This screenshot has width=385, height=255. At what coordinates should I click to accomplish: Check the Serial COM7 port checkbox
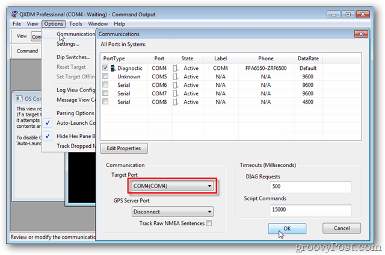(x=105, y=93)
